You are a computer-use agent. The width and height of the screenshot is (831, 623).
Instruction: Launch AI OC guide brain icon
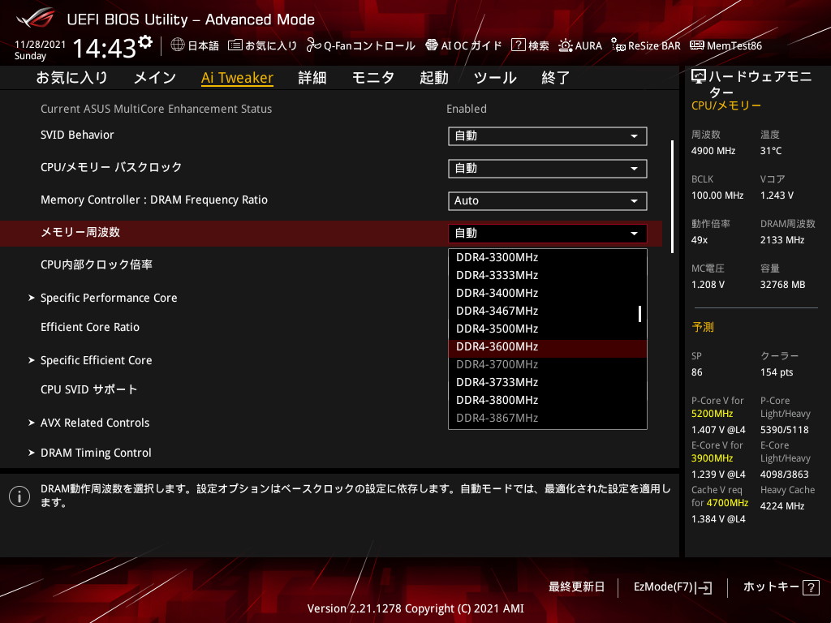tap(432, 45)
